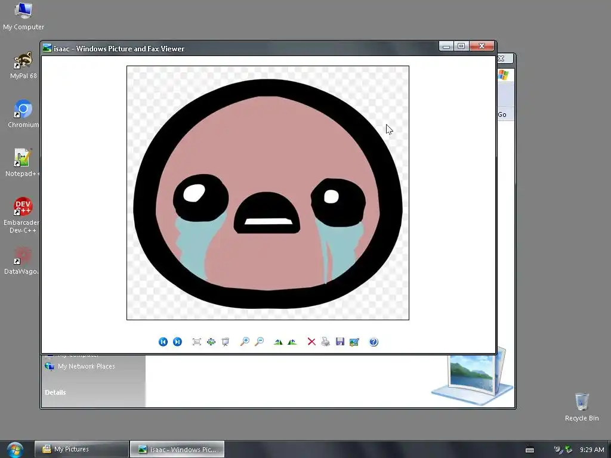The image size is (611, 458).
Task: Open image for editing
Action: coord(354,342)
